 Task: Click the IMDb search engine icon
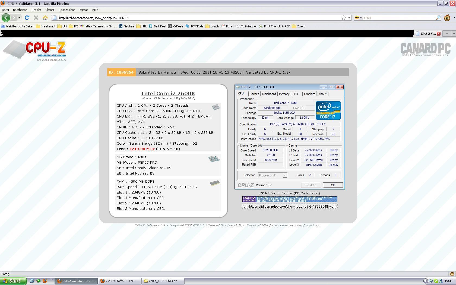coord(357,18)
